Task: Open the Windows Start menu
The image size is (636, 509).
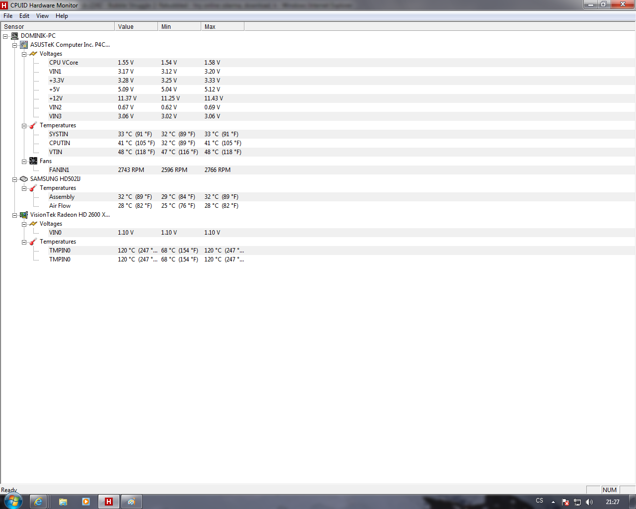Action: (13, 501)
